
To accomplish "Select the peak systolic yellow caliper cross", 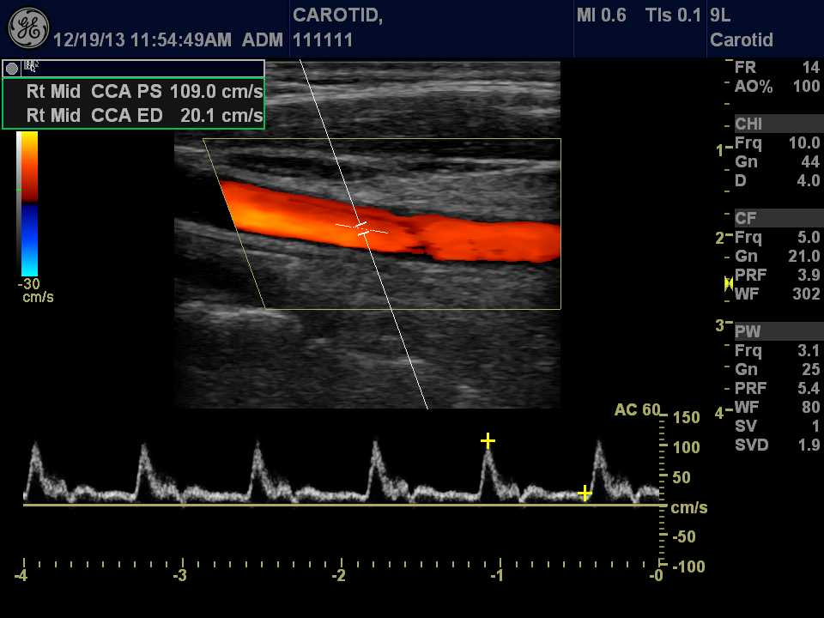I will [x=488, y=441].
